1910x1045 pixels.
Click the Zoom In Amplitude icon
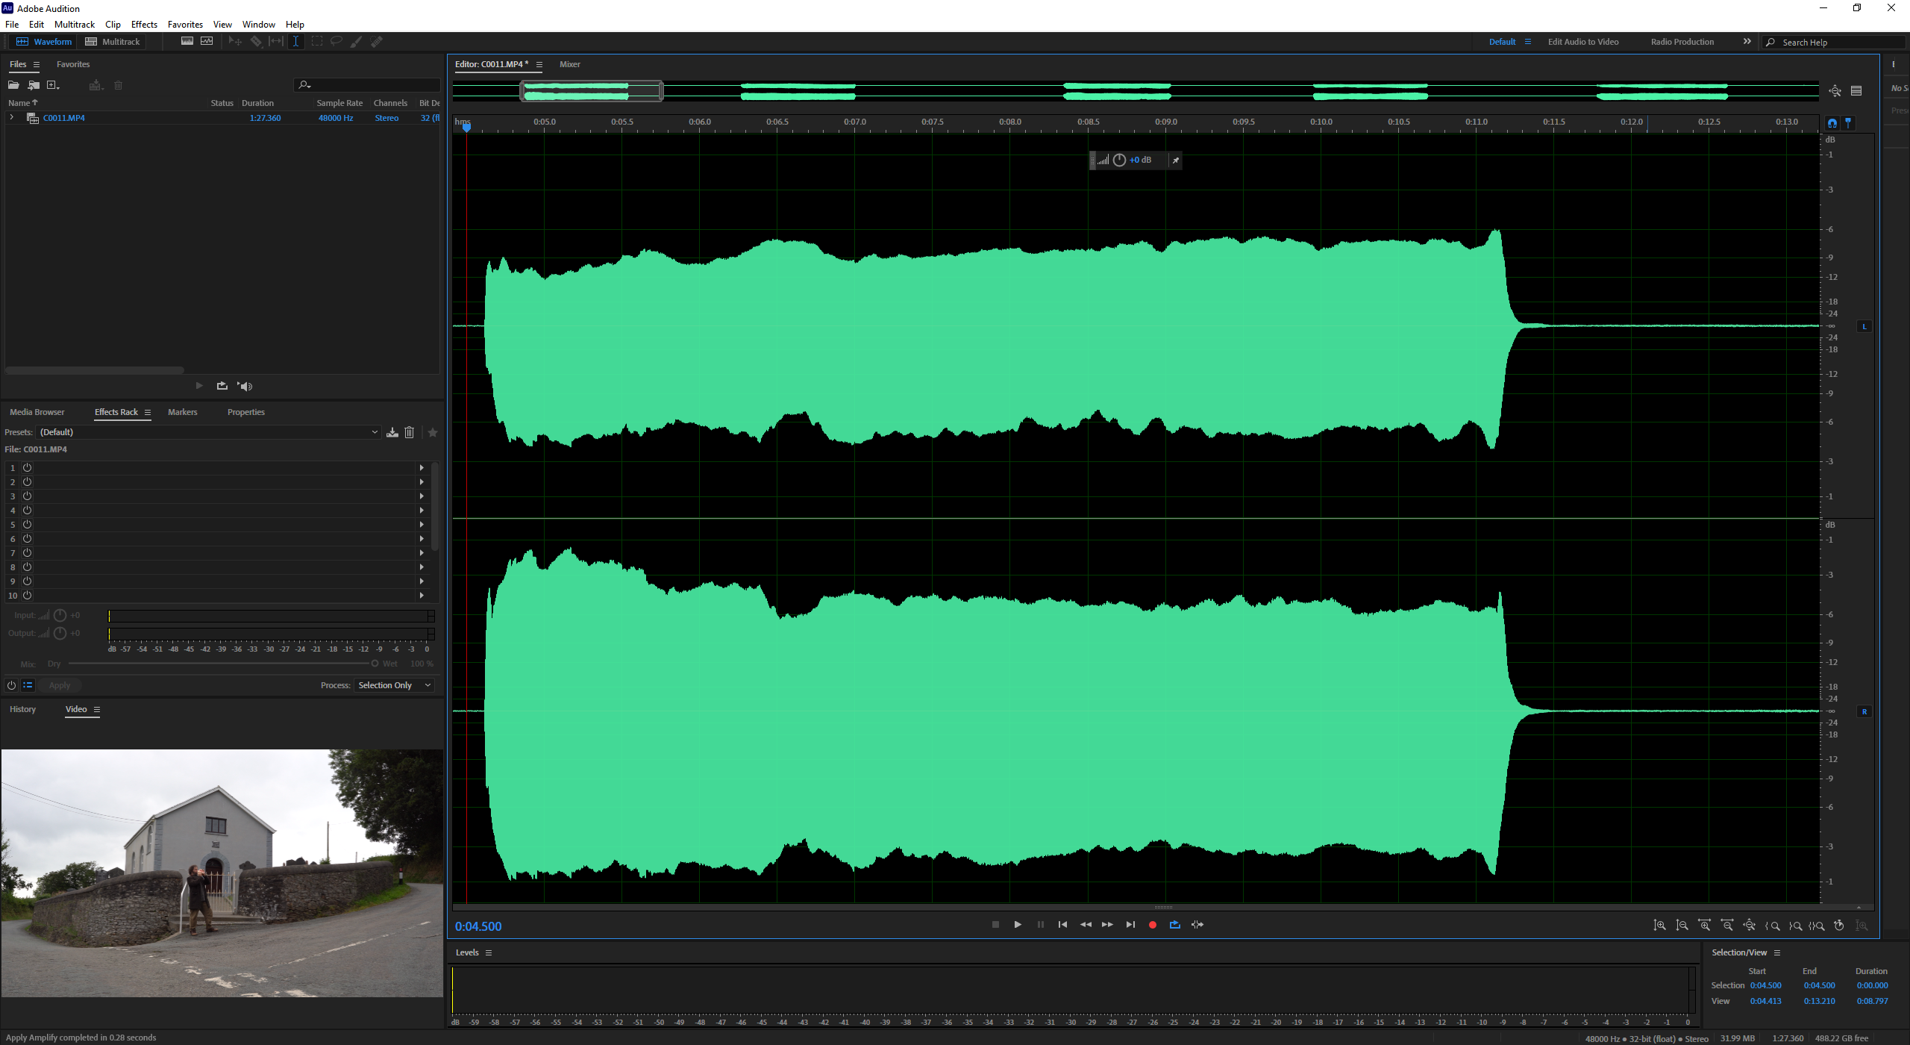click(x=1659, y=926)
